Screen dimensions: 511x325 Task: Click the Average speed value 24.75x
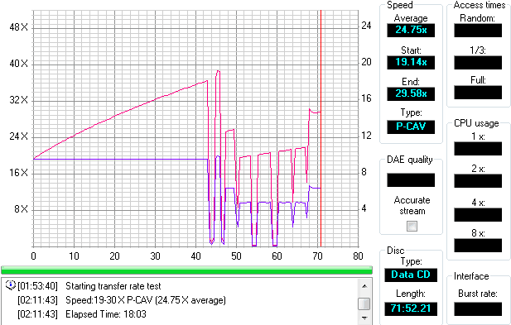pos(411,31)
